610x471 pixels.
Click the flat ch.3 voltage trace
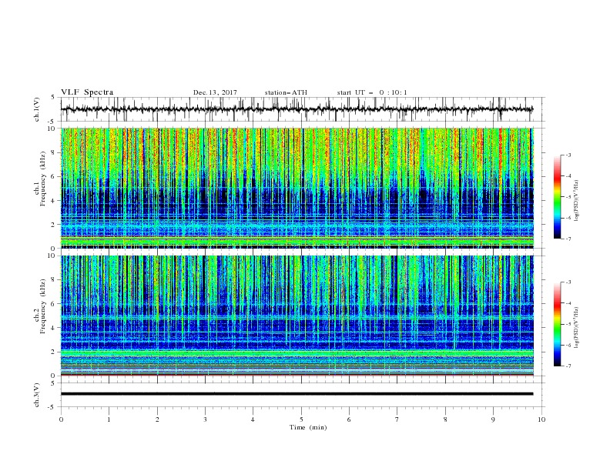297,394
